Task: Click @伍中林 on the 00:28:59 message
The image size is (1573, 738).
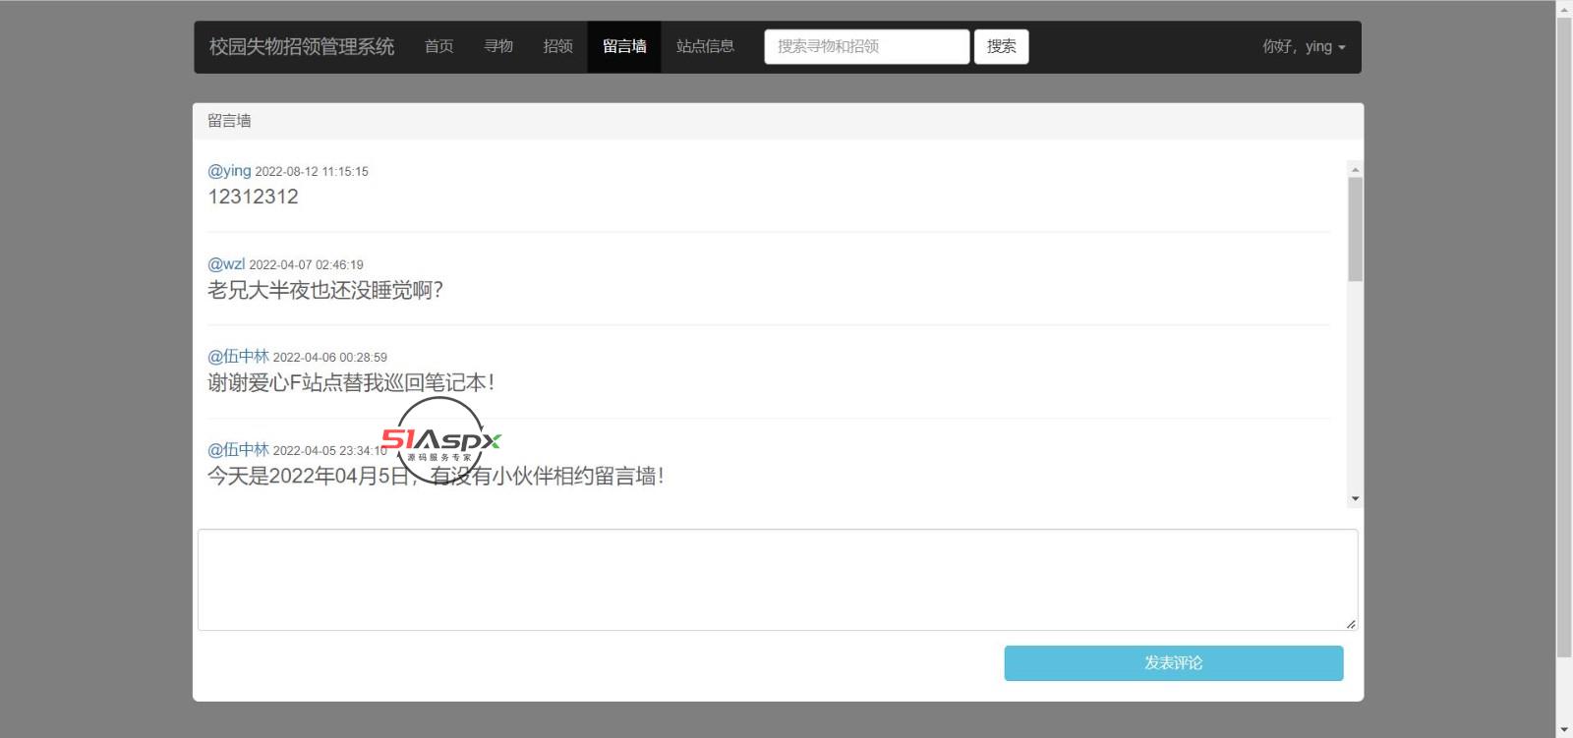Action: click(238, 356)
